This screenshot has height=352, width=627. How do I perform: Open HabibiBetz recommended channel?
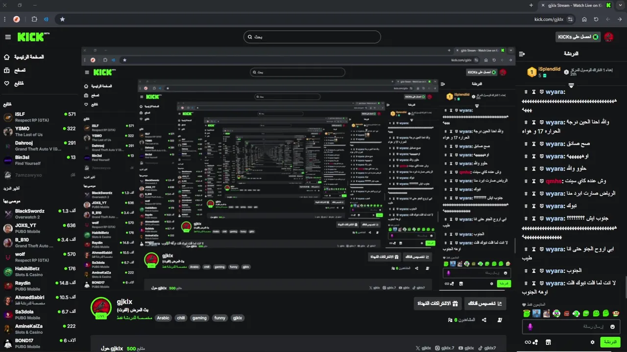click(x=39, y=271)
